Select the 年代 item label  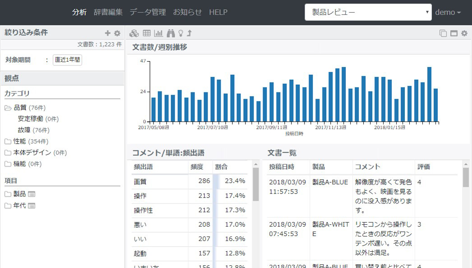tap(19, 205)
